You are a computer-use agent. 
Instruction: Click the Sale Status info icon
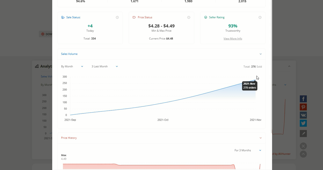(117, 17)
